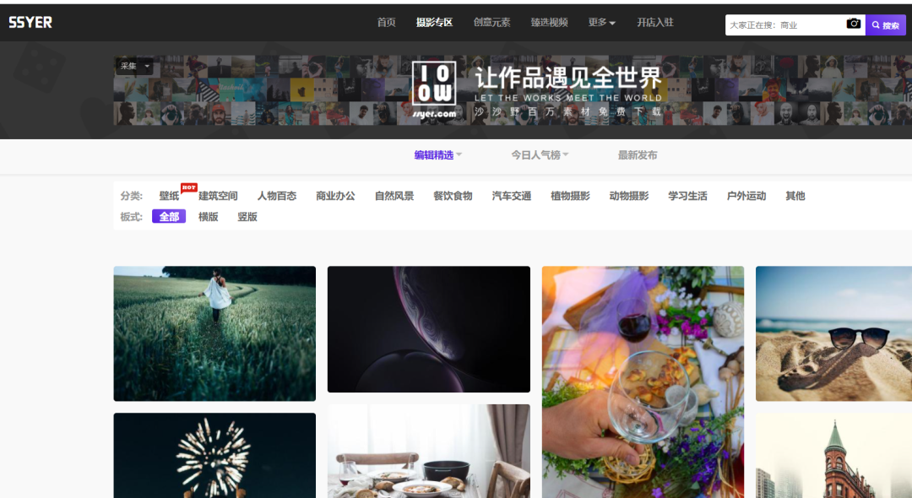The width and height of the screenshot is (912, 498).
Task: Open the 今日人气榜 dropdown
Action: click(540, 155)
